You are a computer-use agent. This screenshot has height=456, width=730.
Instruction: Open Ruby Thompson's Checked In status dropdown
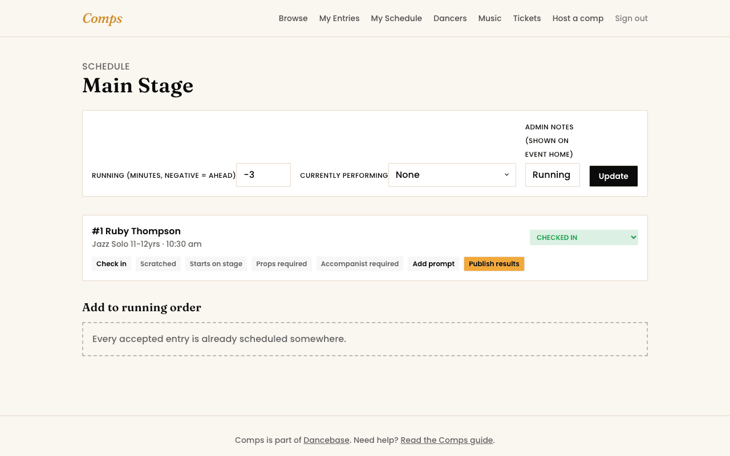click(x=584, y=238)
